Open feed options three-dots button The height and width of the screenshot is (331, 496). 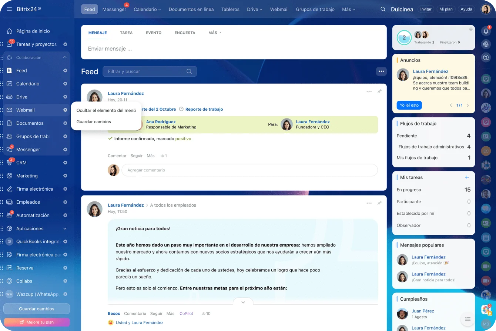coord(381,71)
